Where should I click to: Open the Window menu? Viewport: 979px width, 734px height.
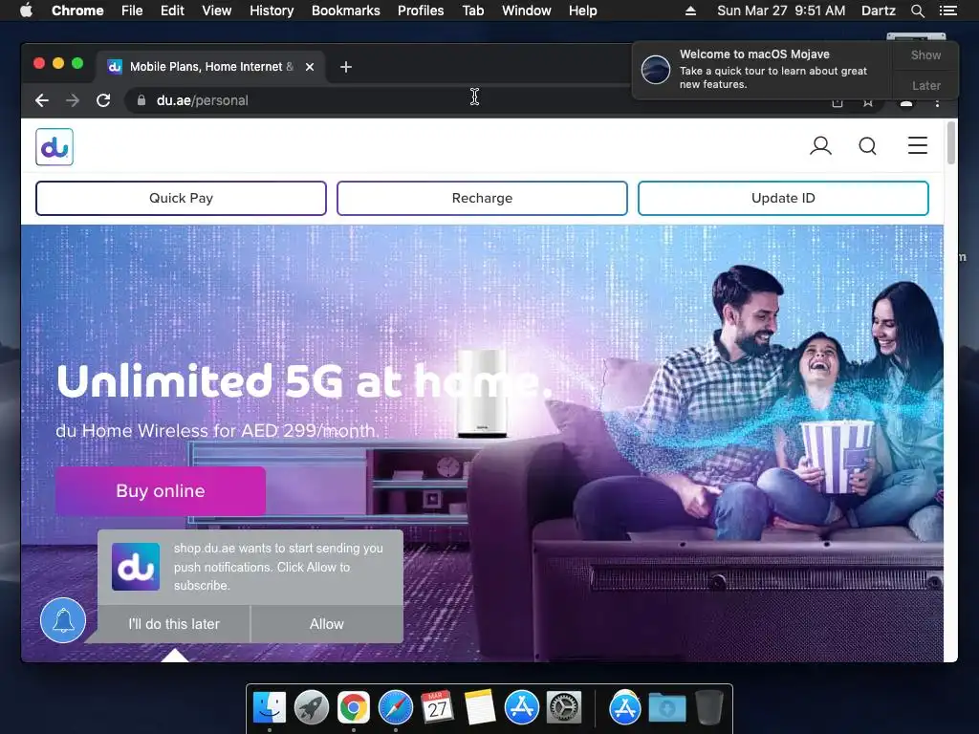pyautogui.click(x=527, y=11)
